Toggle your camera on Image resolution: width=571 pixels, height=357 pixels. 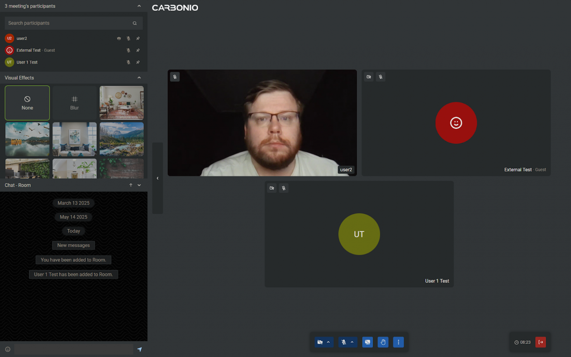pyautogui.click(x=320, y=342)
